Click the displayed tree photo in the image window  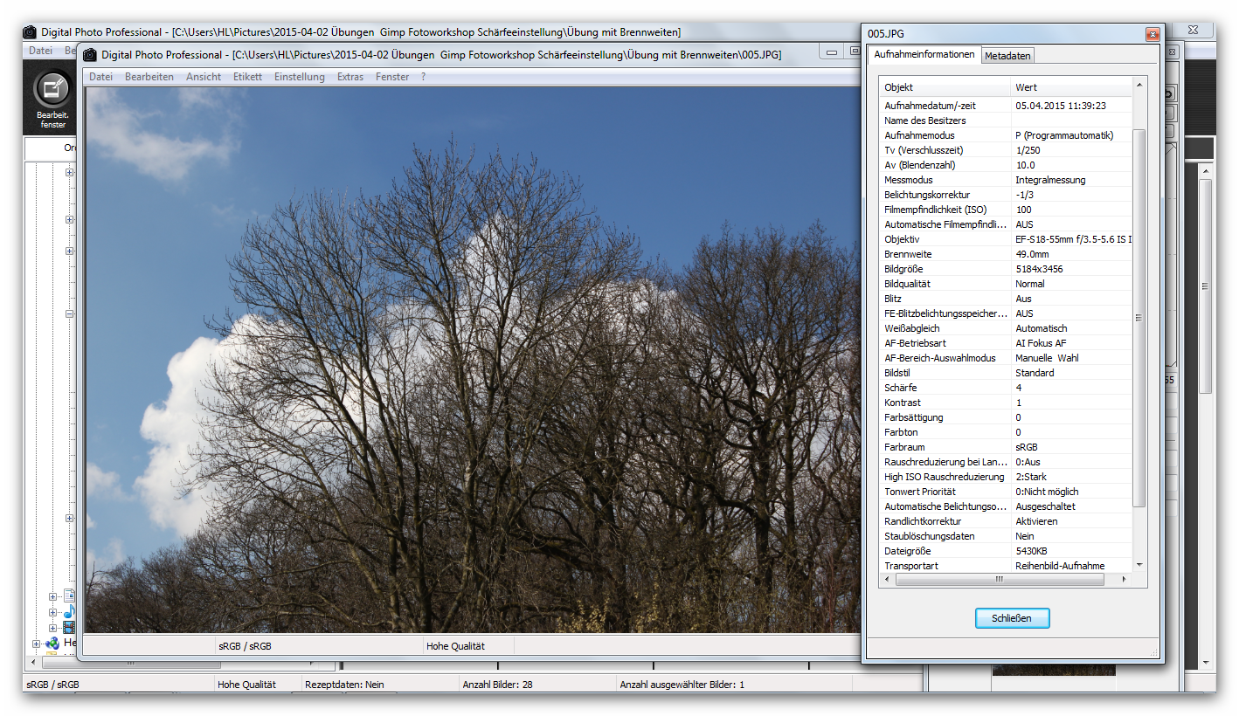(473, 360)
